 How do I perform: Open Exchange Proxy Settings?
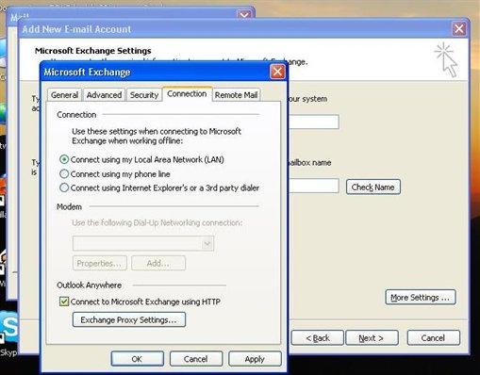tap(129, 319)
